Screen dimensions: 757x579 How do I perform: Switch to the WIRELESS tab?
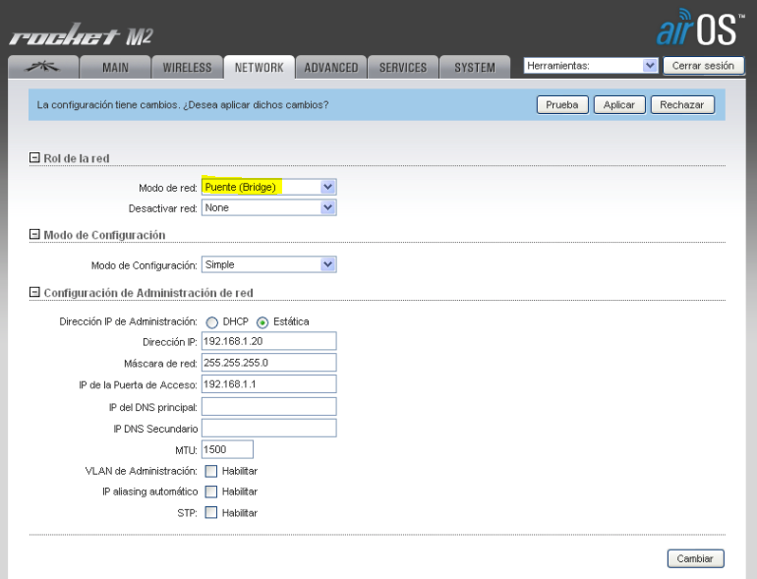coord(187,67)
